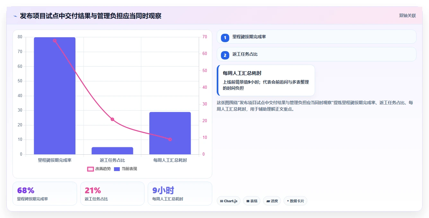Open the 里程碑按期完成率 list item
Image resolution: width=429 pixels, height=218 pixels.
317,37
